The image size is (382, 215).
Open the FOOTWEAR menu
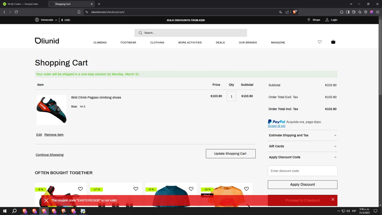pyautogui.click(x=128, y=43)
